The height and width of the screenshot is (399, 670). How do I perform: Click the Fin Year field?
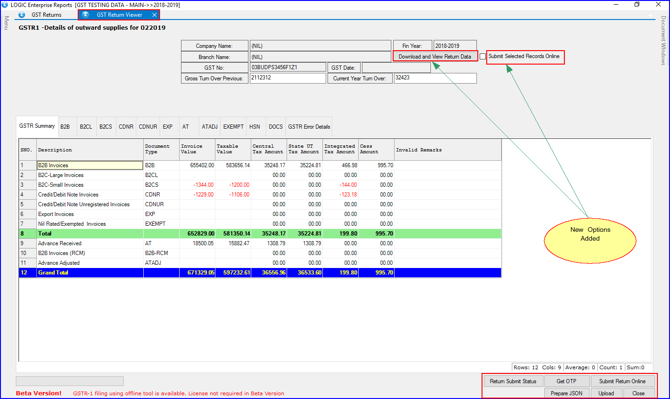[455, 46]
